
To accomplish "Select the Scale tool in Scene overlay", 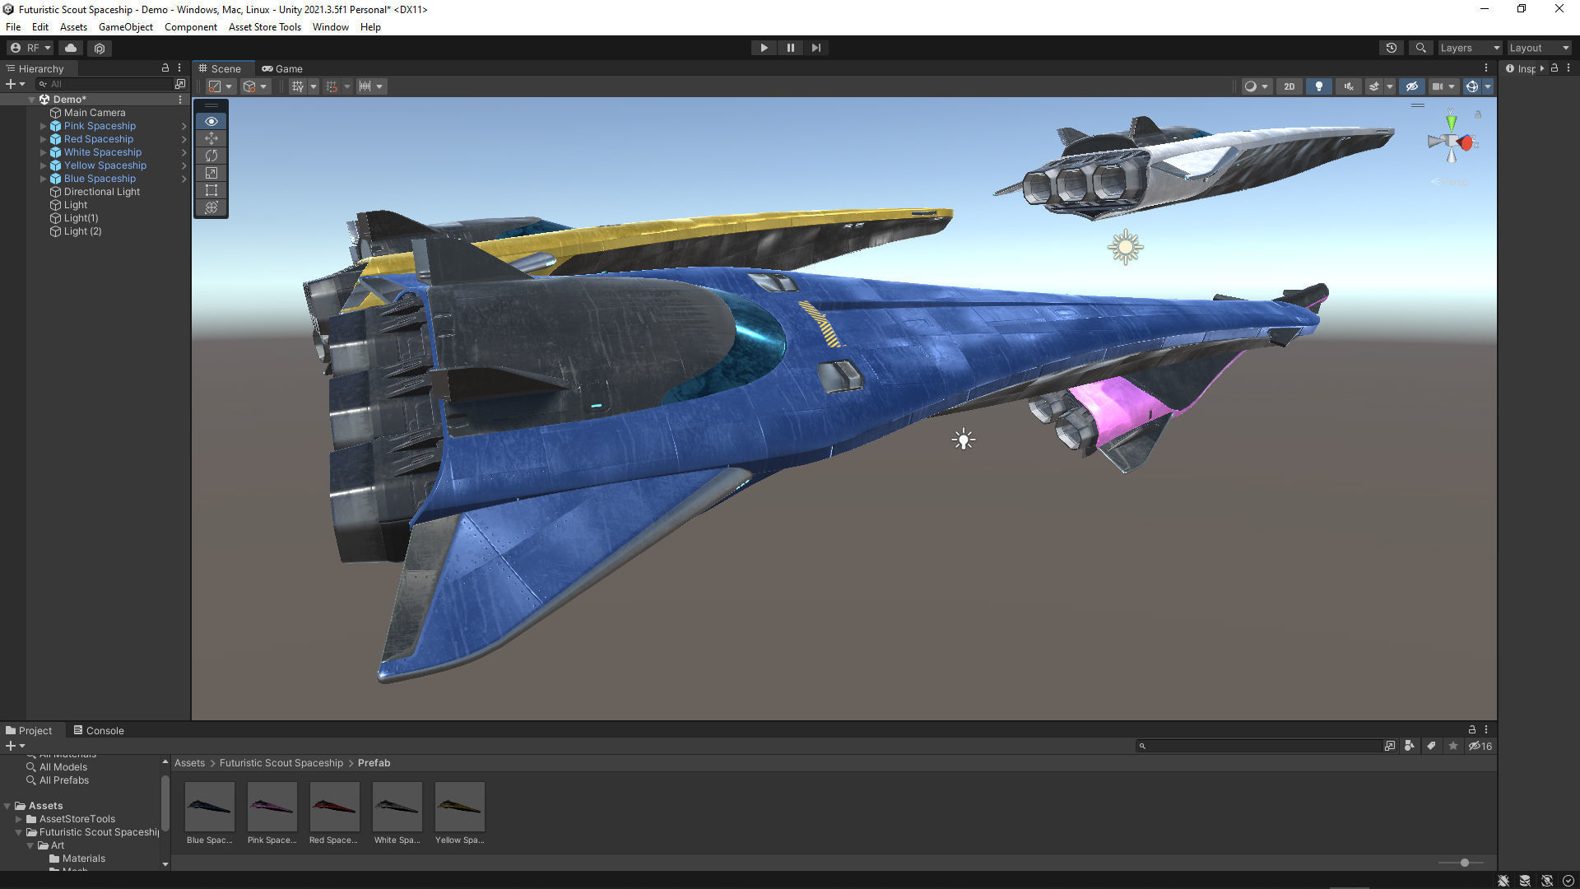I will [211, 173].
